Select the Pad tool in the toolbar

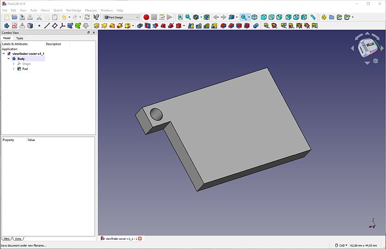[96, 26]
